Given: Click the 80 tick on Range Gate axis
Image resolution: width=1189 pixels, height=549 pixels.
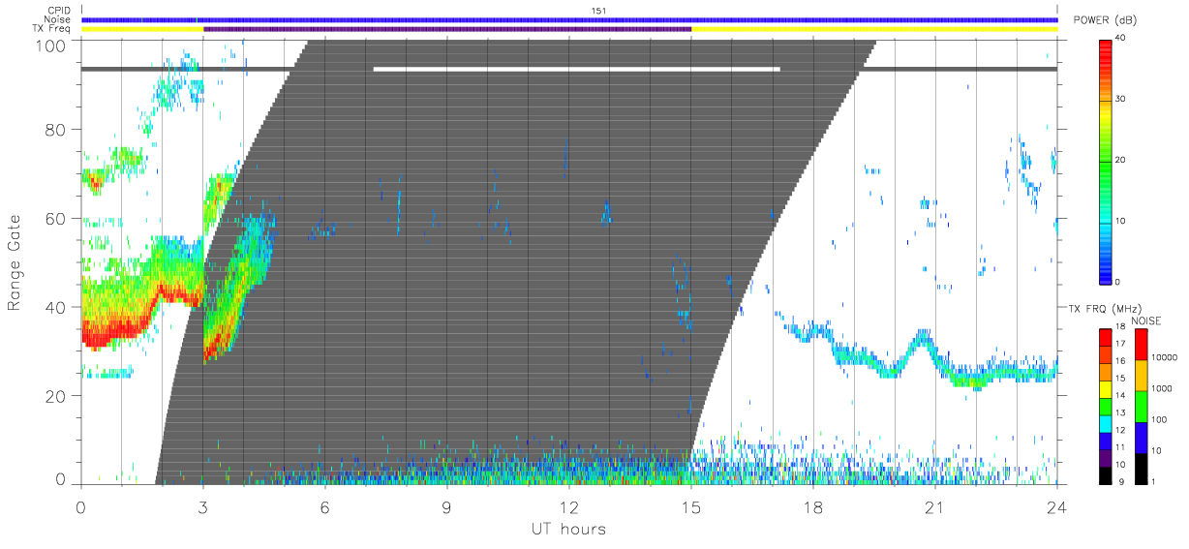Looking at the screenshot, I should click(56, 130).
